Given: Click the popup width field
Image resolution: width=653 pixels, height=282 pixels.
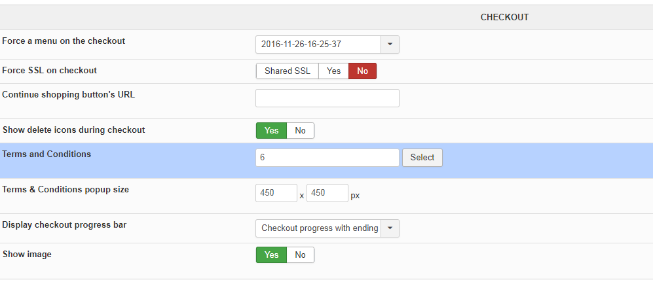Looking at the screenshot, I should (276, 194).
